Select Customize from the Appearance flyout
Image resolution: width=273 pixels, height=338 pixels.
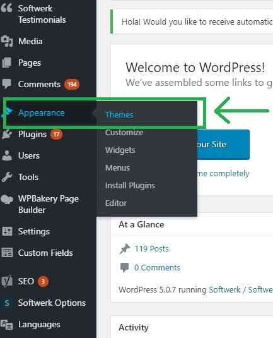coord(124,132)
